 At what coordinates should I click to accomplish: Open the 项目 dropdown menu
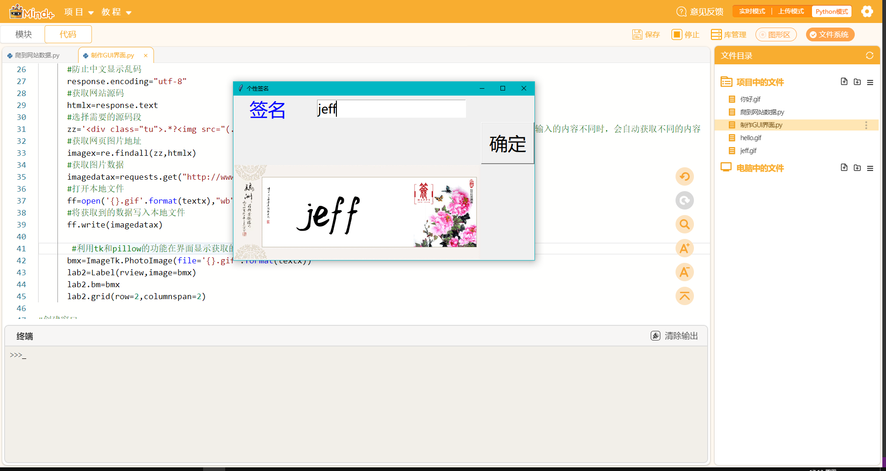[79, 12]
